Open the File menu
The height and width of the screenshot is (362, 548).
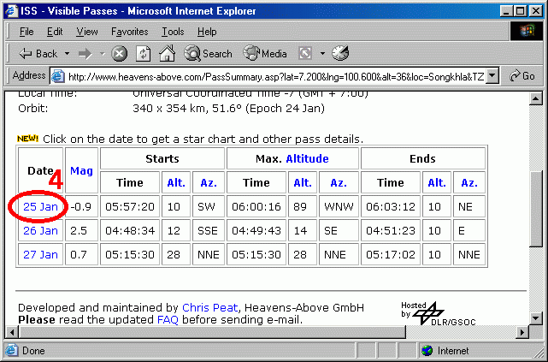click(27, 32)
